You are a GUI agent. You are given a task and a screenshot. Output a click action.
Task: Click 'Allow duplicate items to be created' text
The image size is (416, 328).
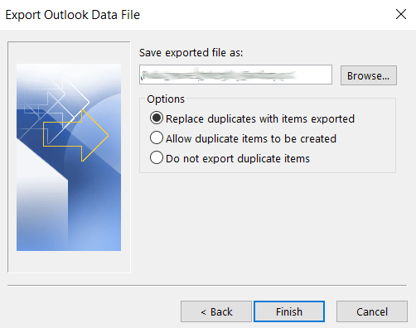click(251, 138)
